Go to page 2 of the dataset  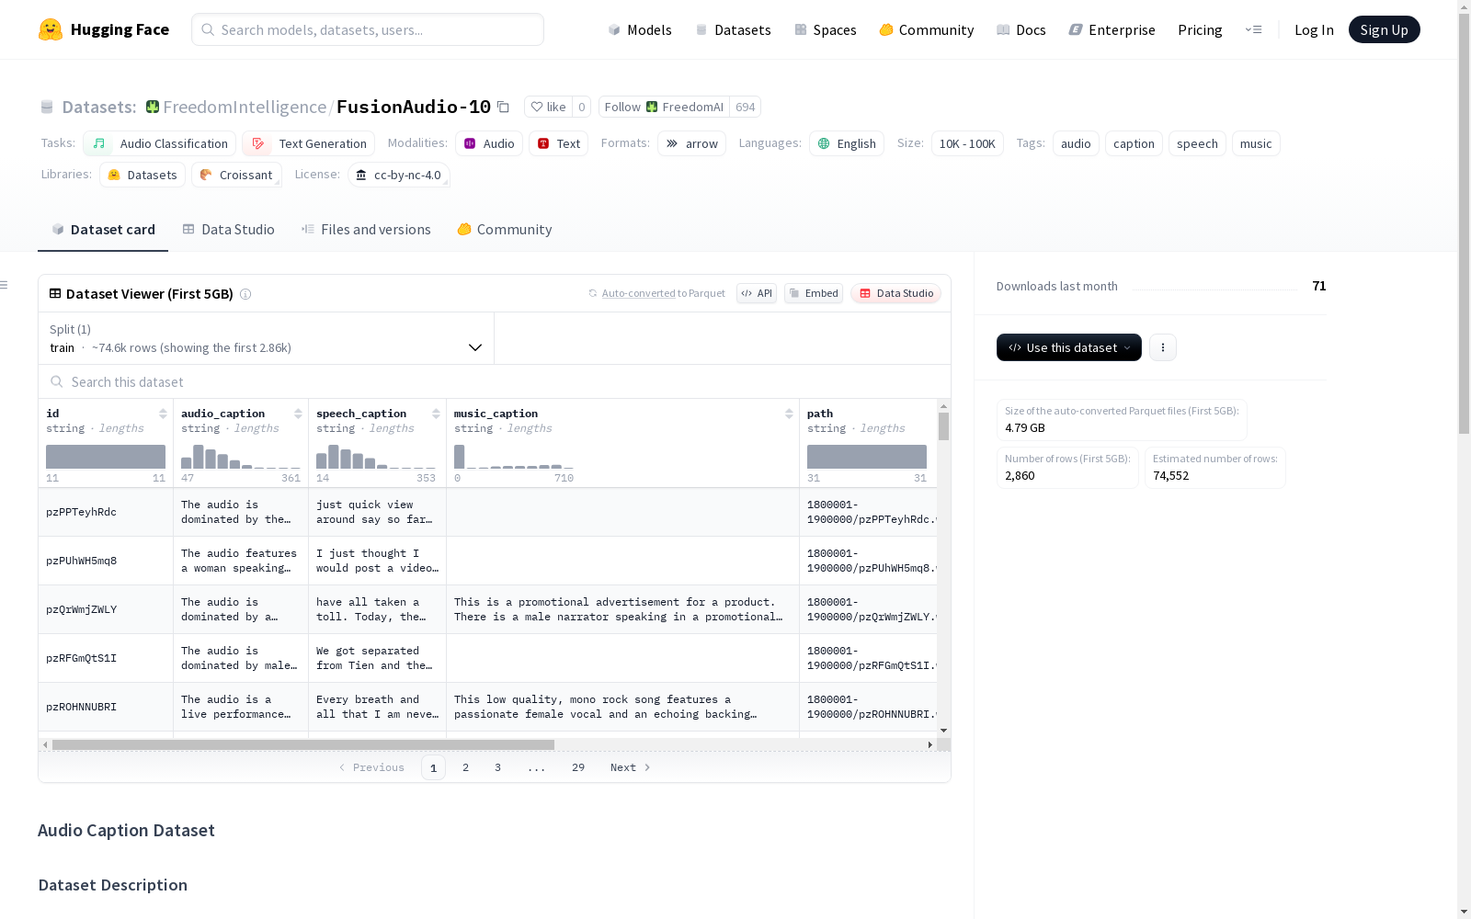pos(465,767)
